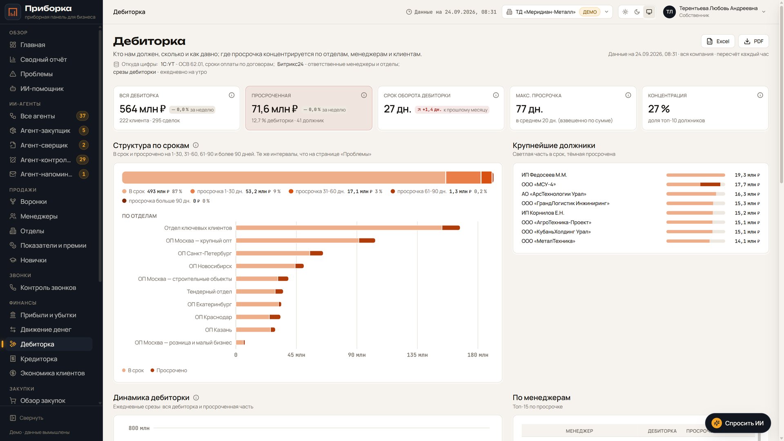Click Спросить ИИ floating button
Viewport: 784px width, 441px height.
coord(738,423)
